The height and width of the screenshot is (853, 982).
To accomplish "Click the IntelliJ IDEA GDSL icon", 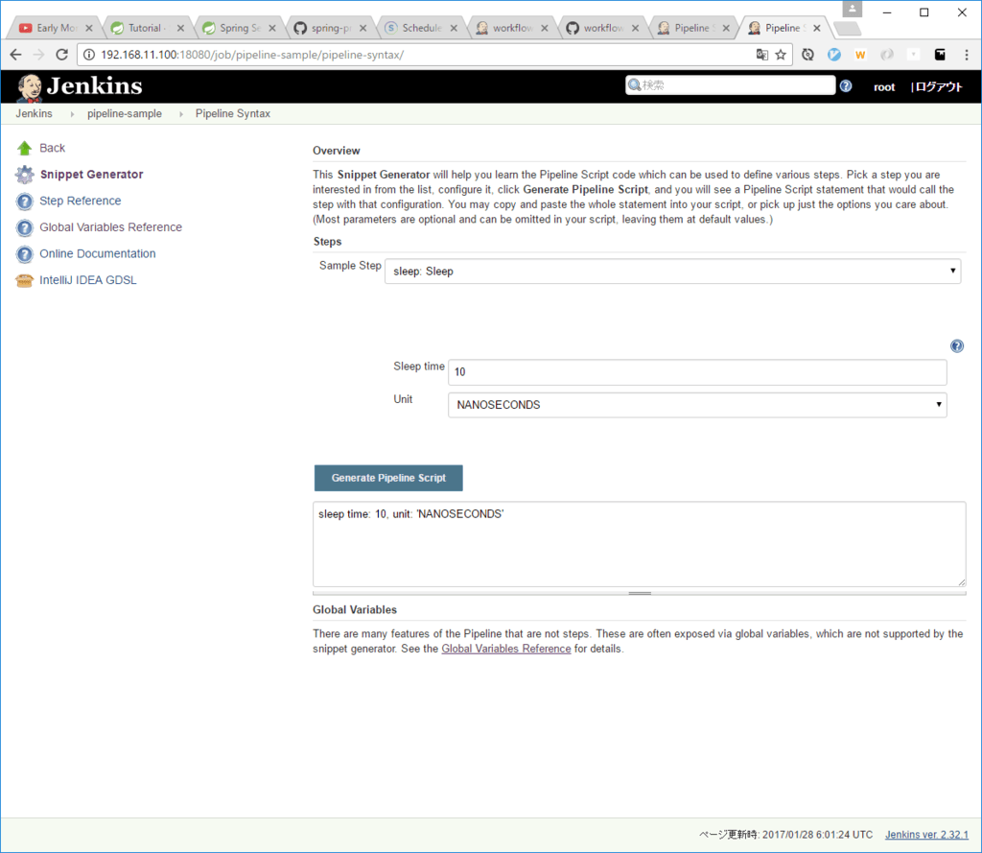I will point(24,281).
